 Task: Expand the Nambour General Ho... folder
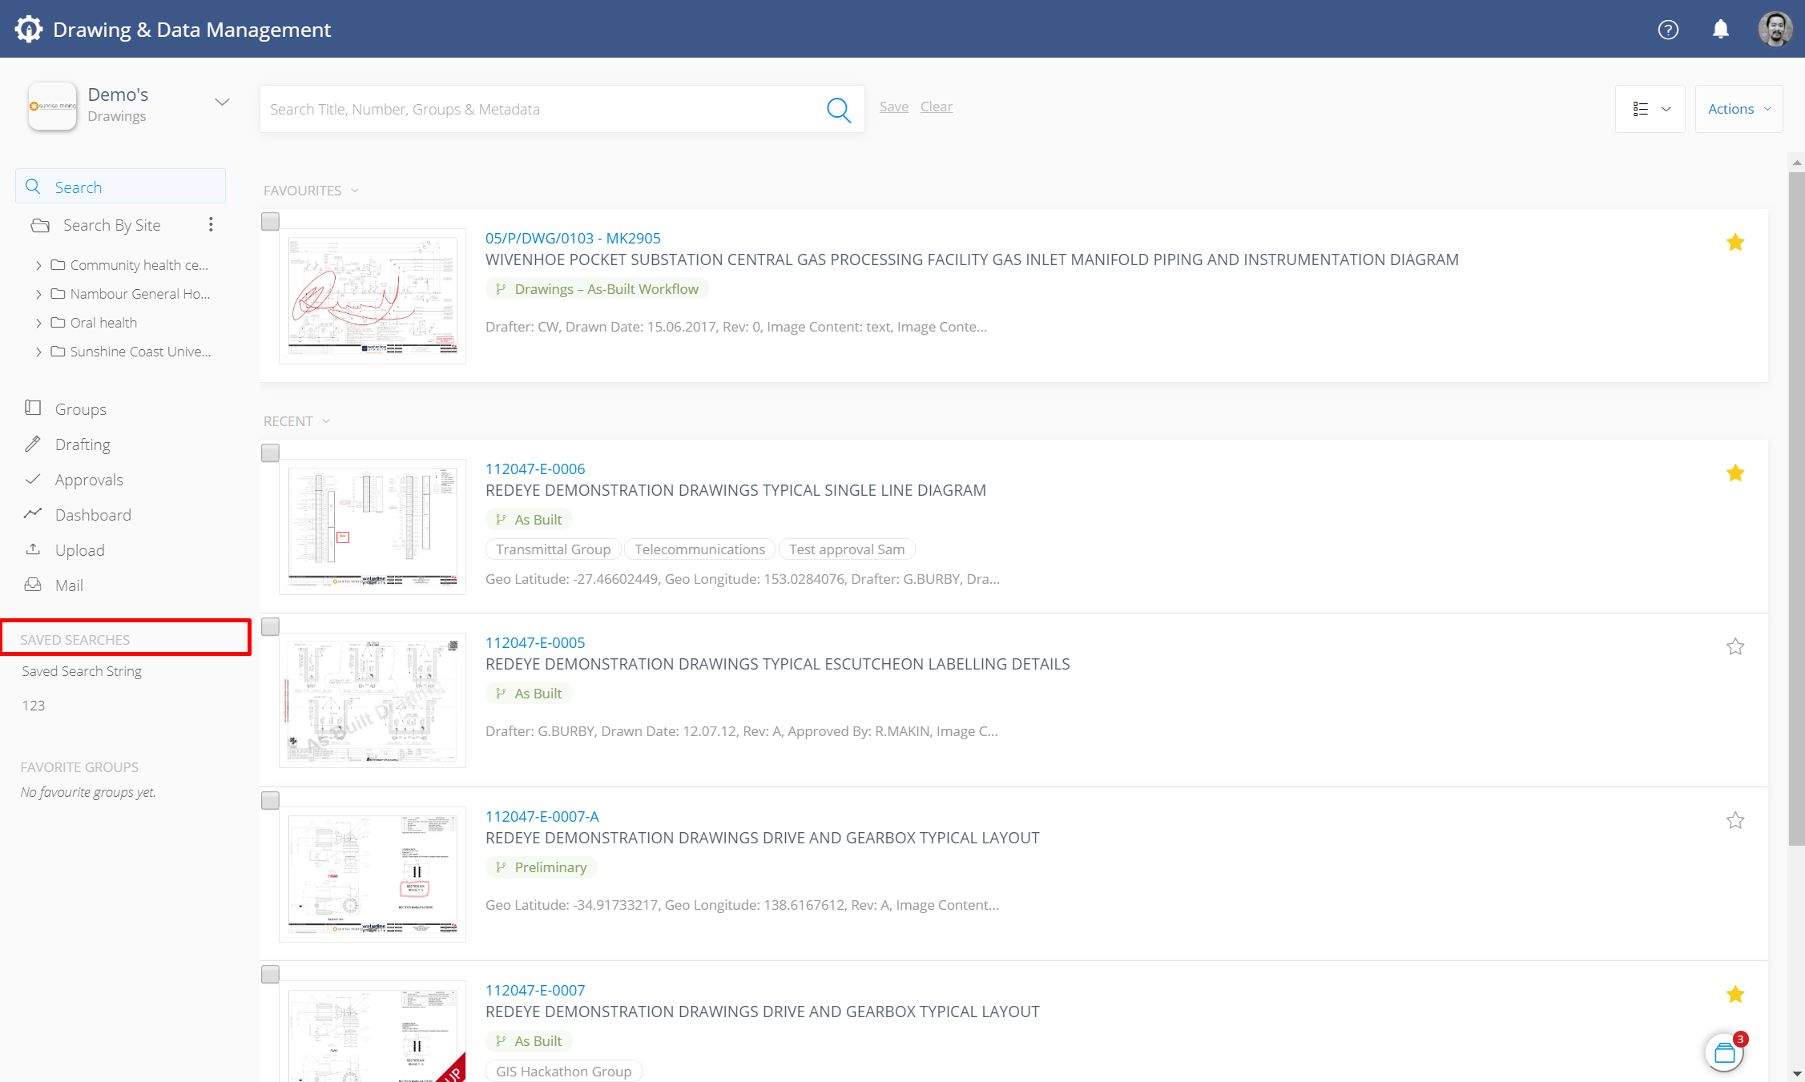38,294
